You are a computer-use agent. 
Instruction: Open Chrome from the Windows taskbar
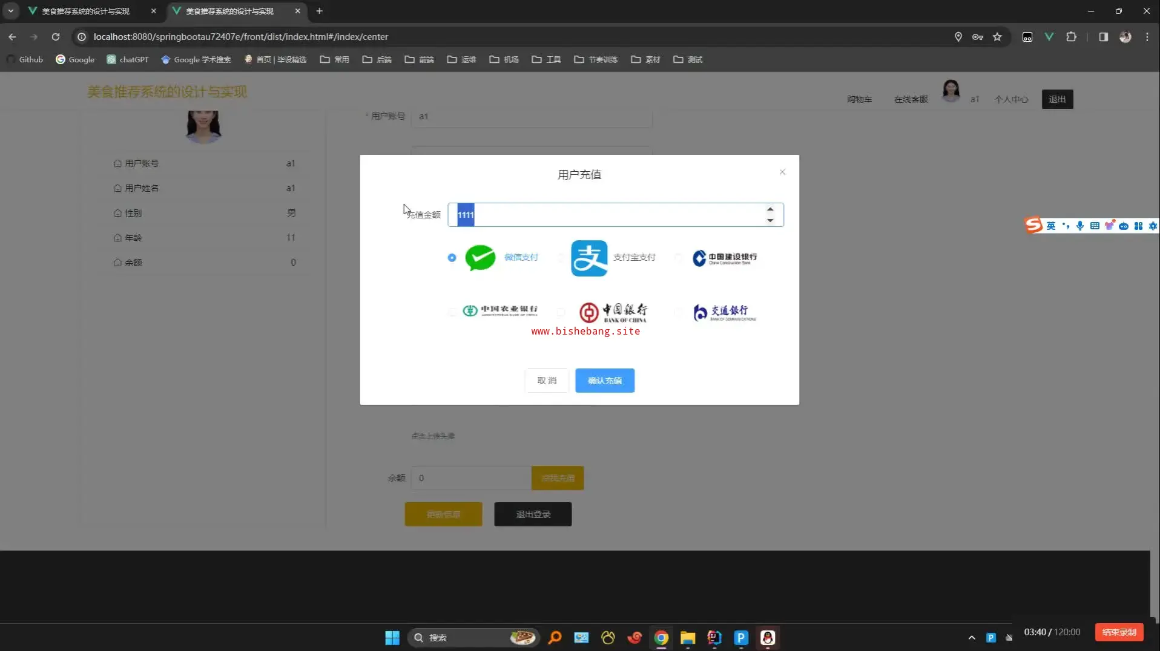pyautogui.click(x=661, y=638)
